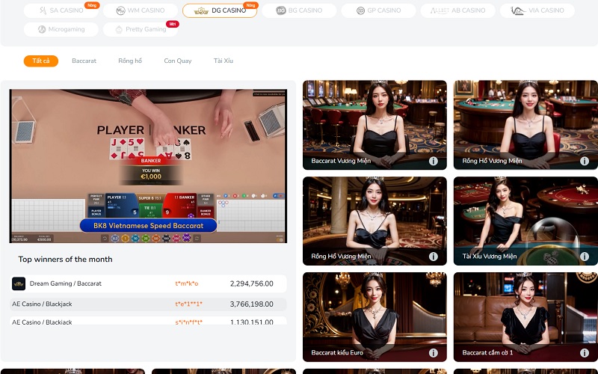598x374 pixels.
Task: Open Pretty Gaming provider tab
Action: tap(140, 29)
